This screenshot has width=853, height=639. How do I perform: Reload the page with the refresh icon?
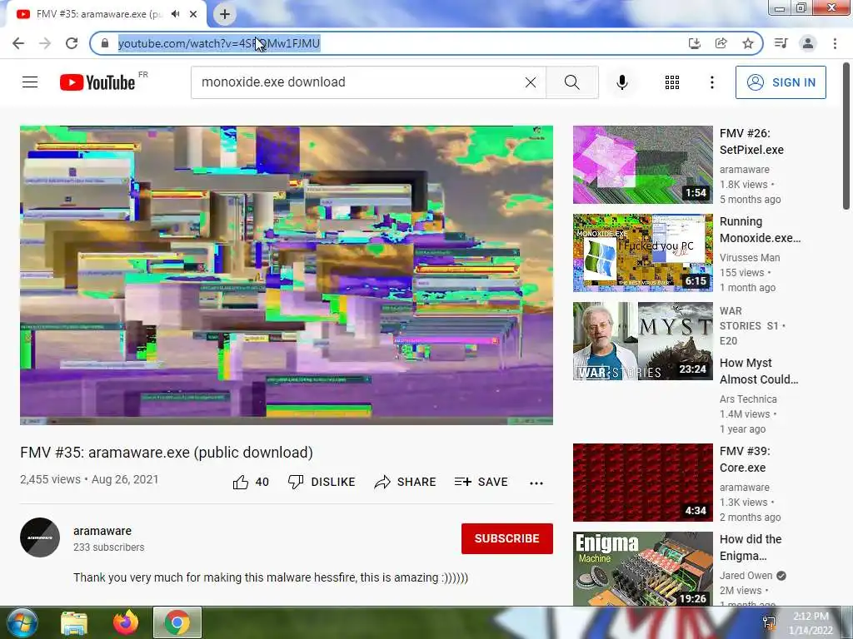[x=72, y=43]
